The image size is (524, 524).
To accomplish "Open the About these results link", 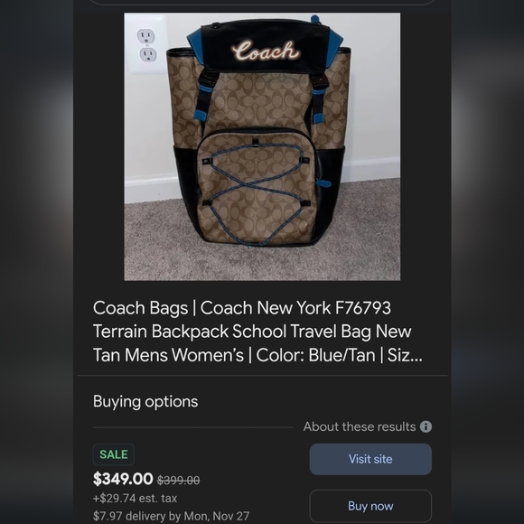I will tap(360, 426).
